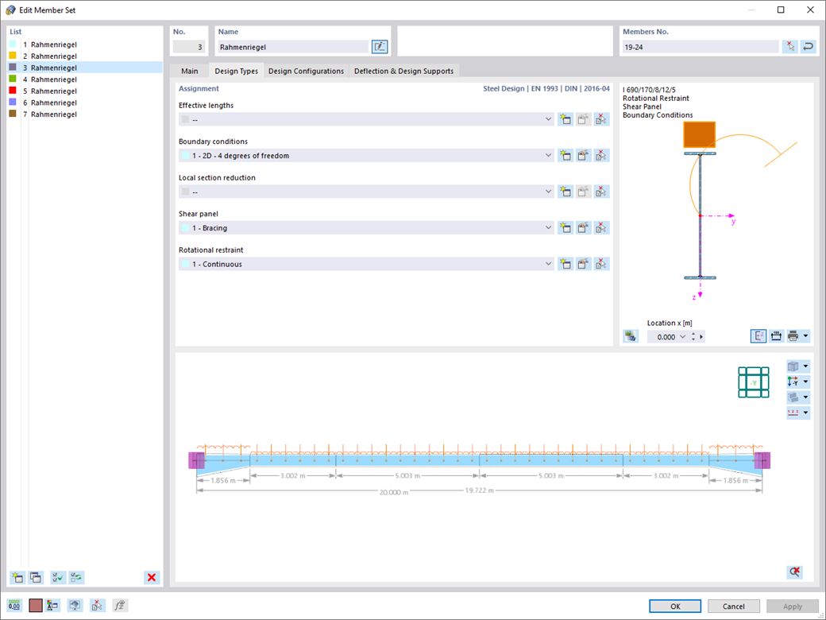Viewport: 826px width, 620px height.
Task: Click OK button
Action: 675,606
